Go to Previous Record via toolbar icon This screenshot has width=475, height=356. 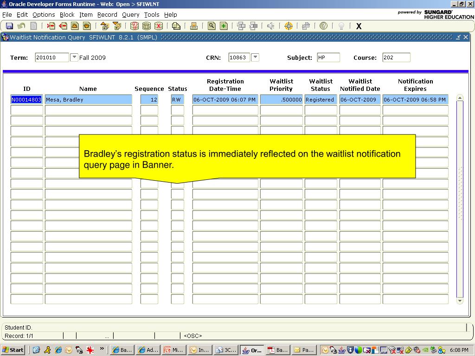[x=75, y=26]
